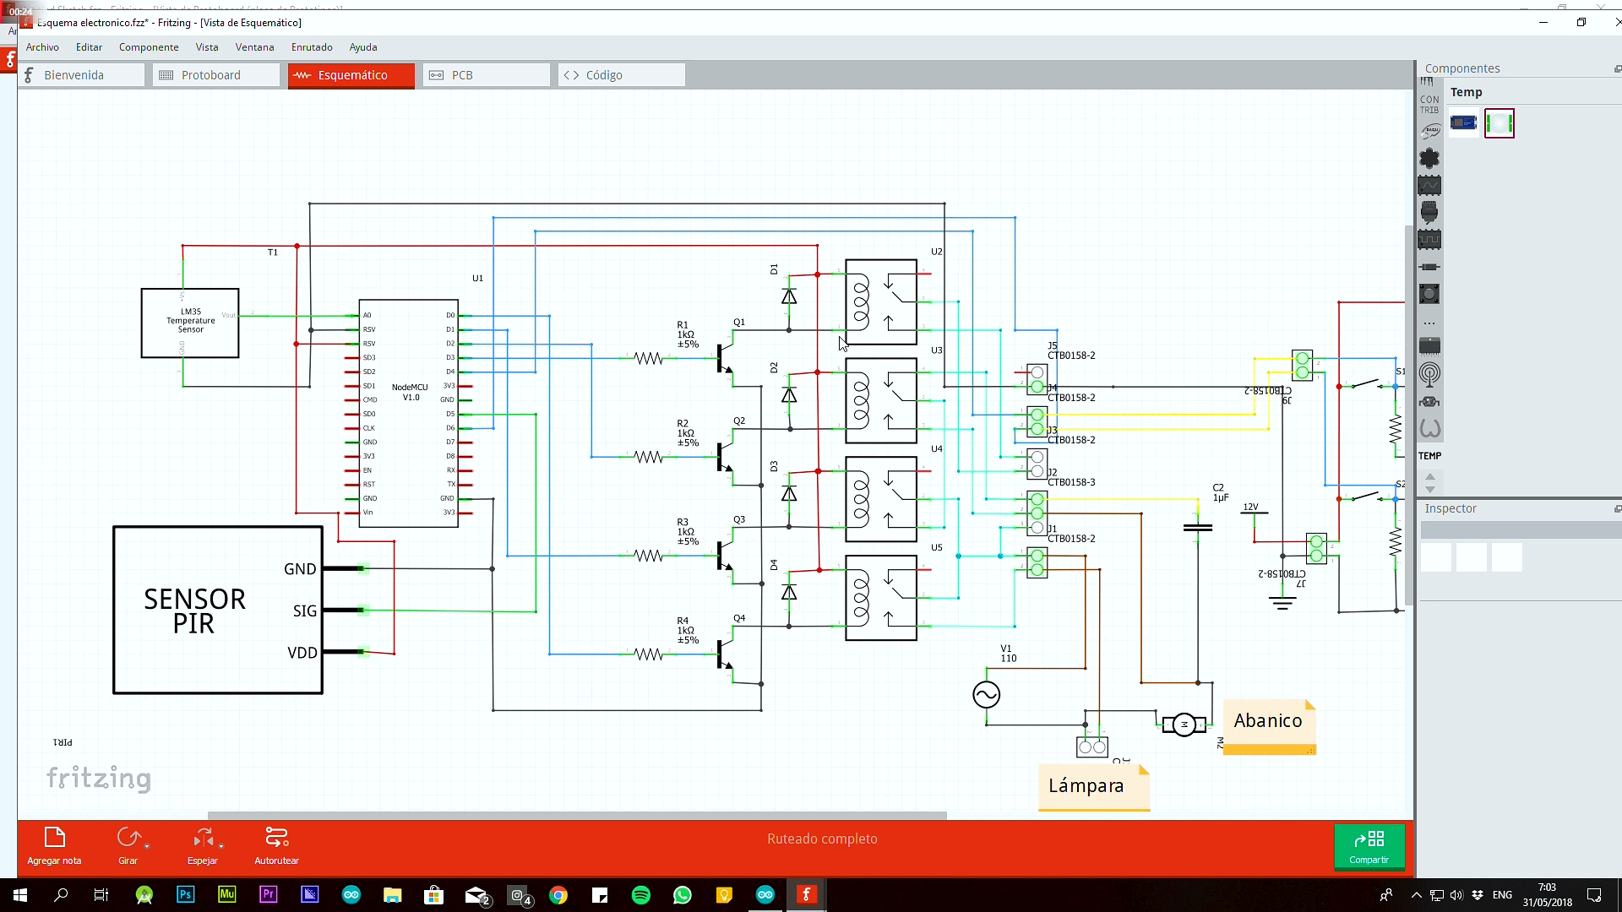Open the square wave chip parts bin
Screen dimensions: 1622x912
[1429, 240]
